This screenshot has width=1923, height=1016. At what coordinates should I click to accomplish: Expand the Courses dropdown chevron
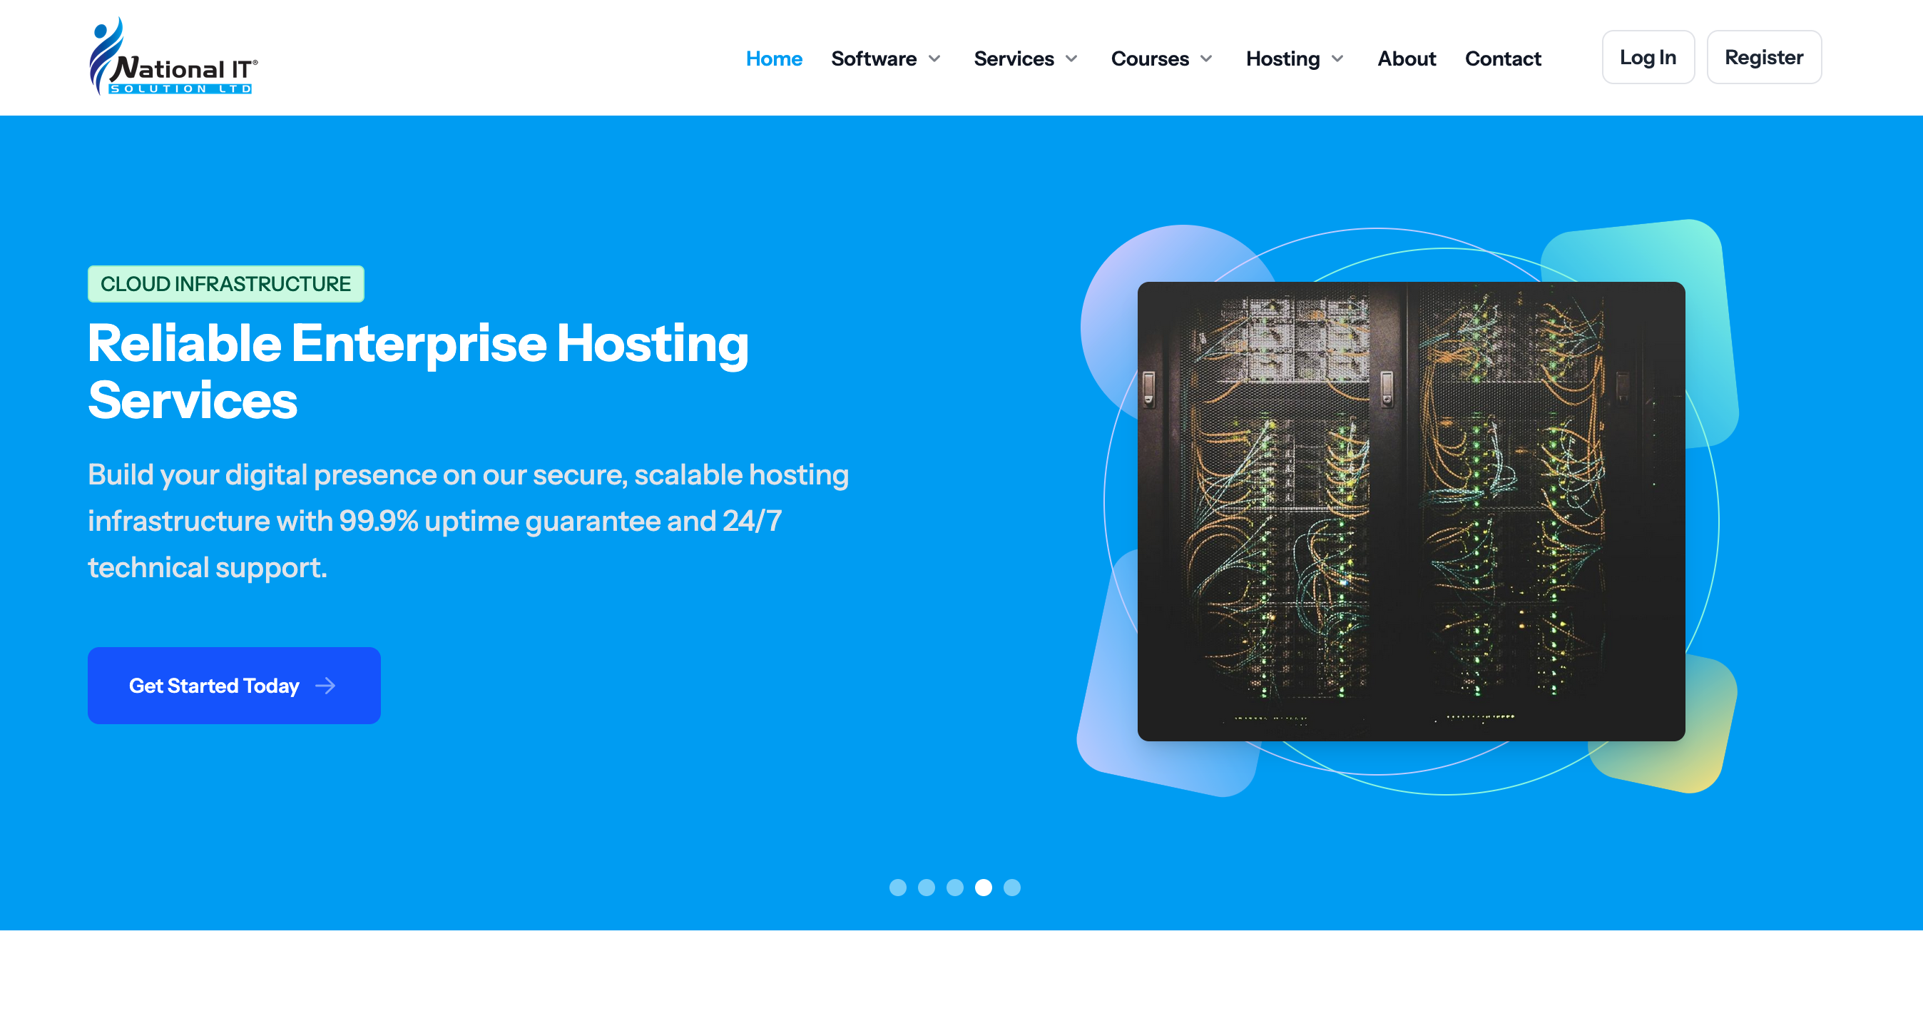(1205, 59)
